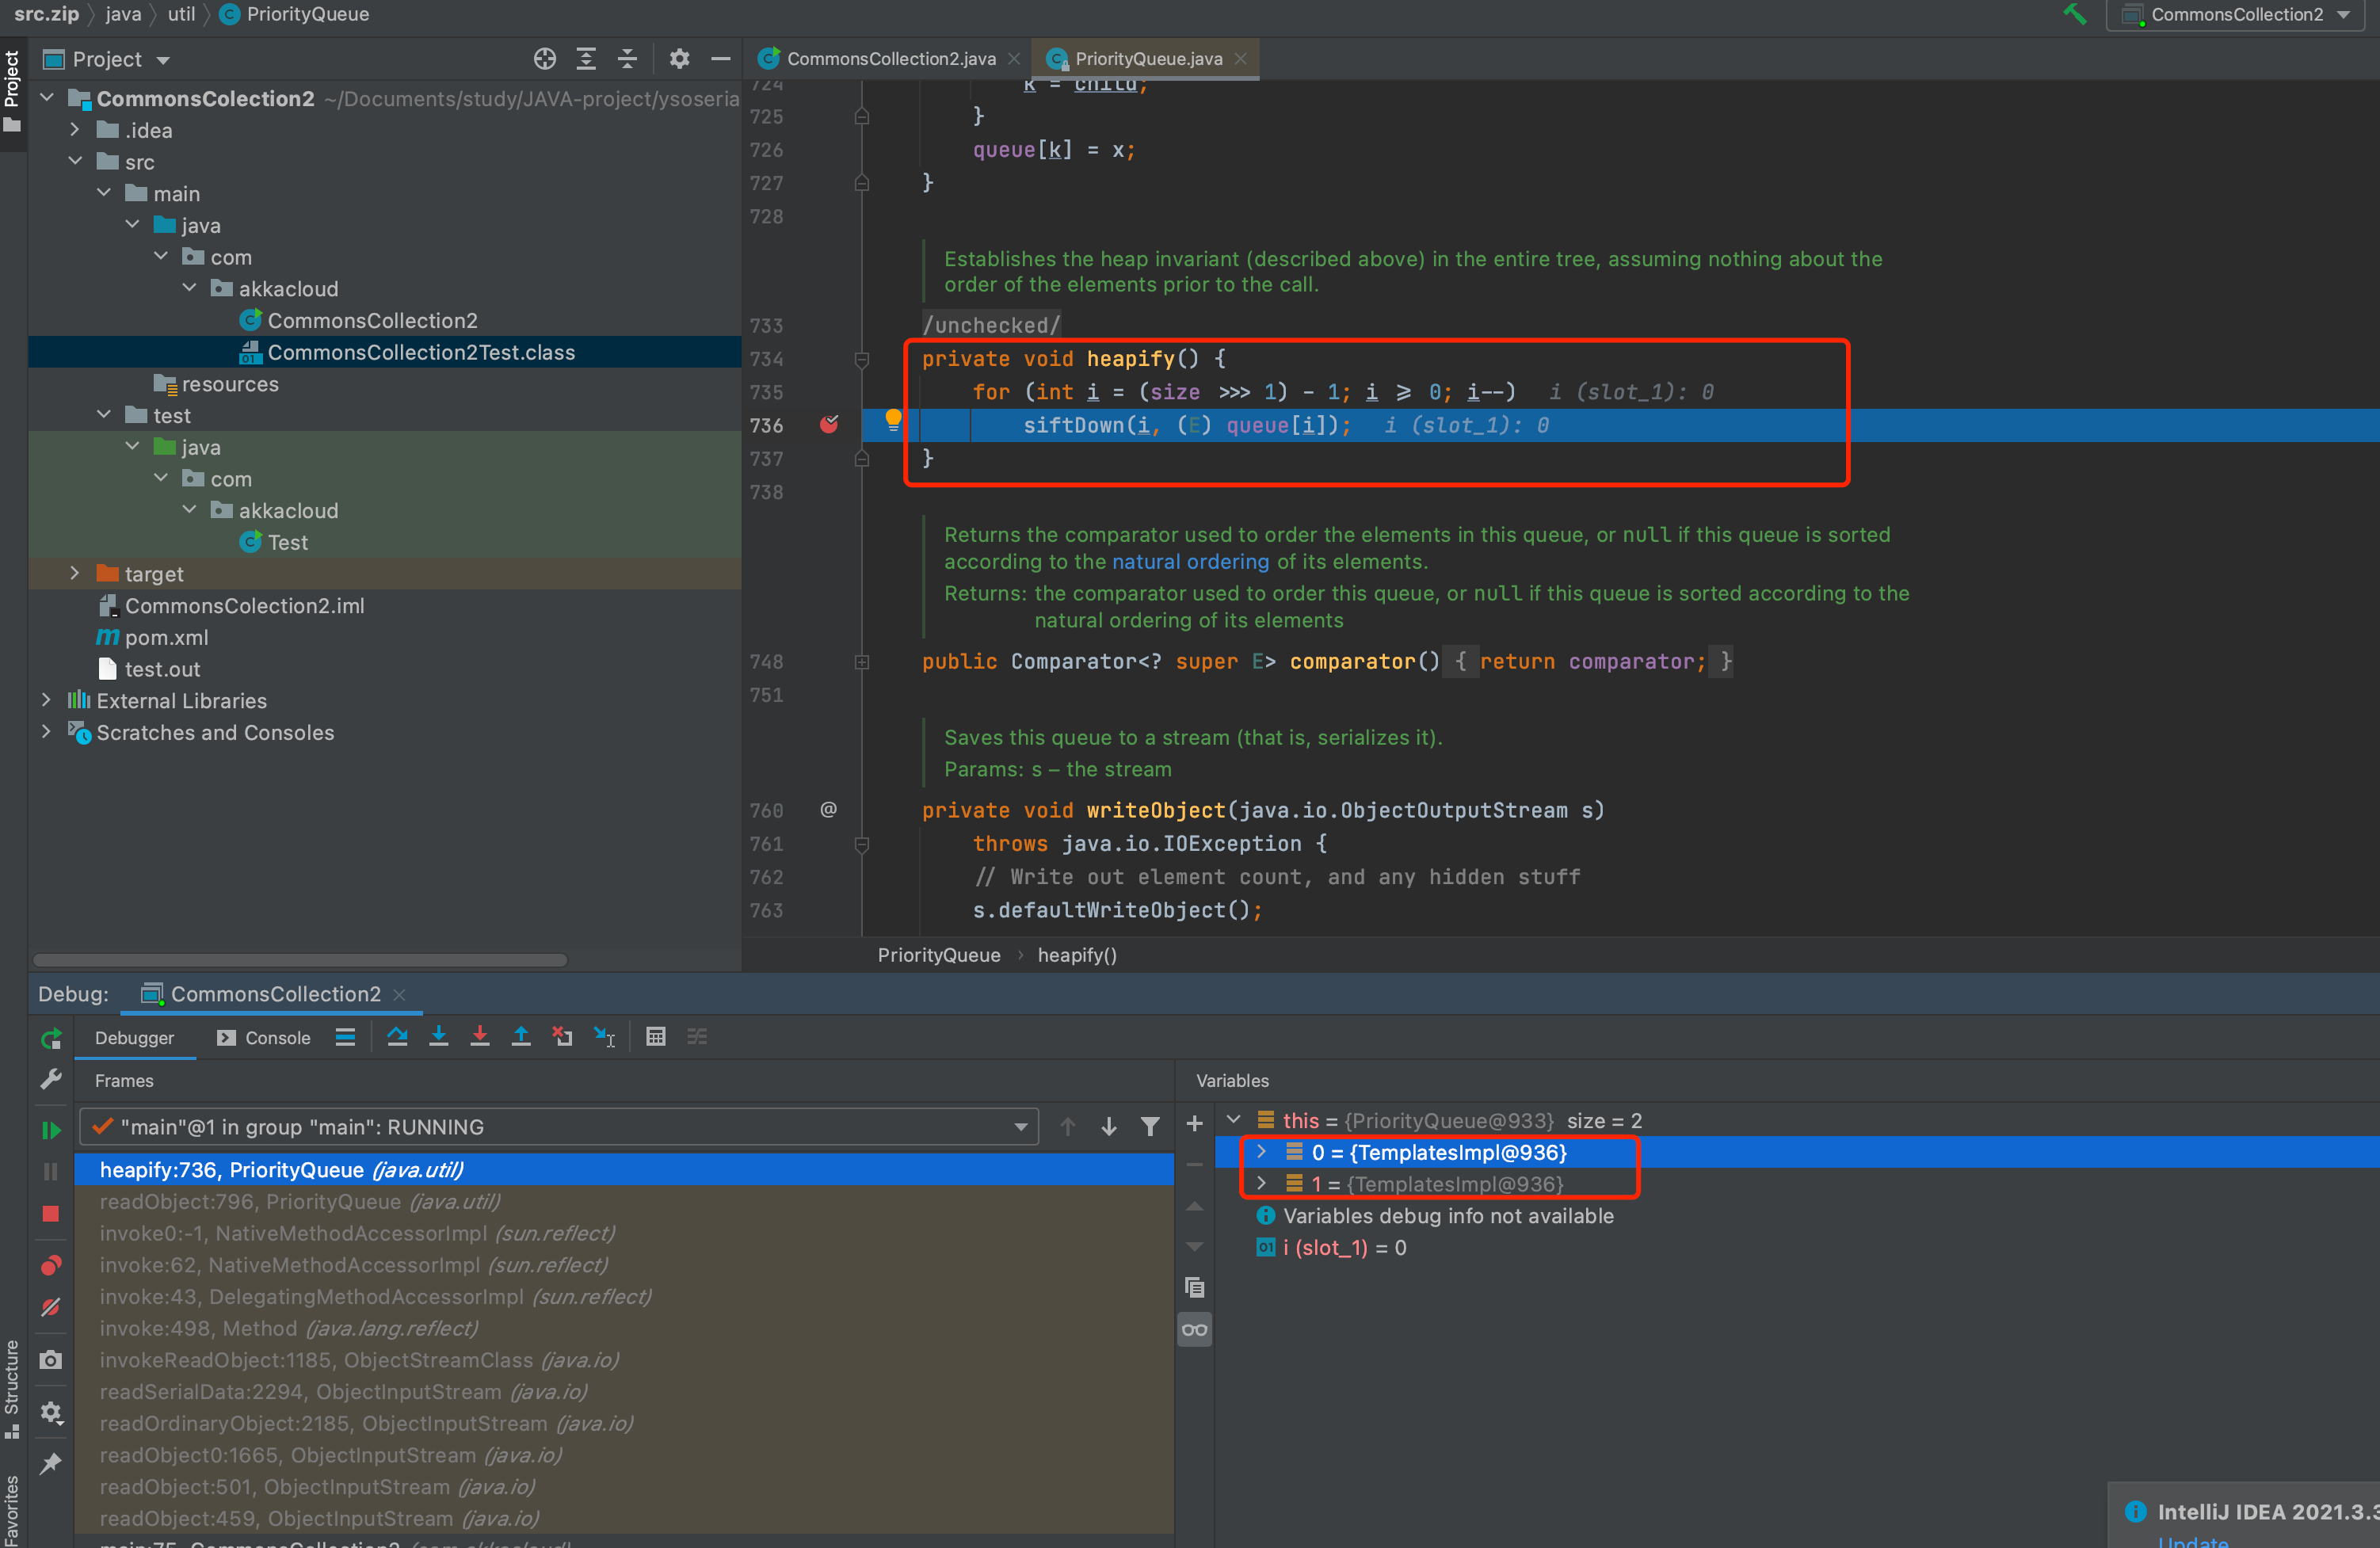Expand External Libraries node

click(46, 700)
